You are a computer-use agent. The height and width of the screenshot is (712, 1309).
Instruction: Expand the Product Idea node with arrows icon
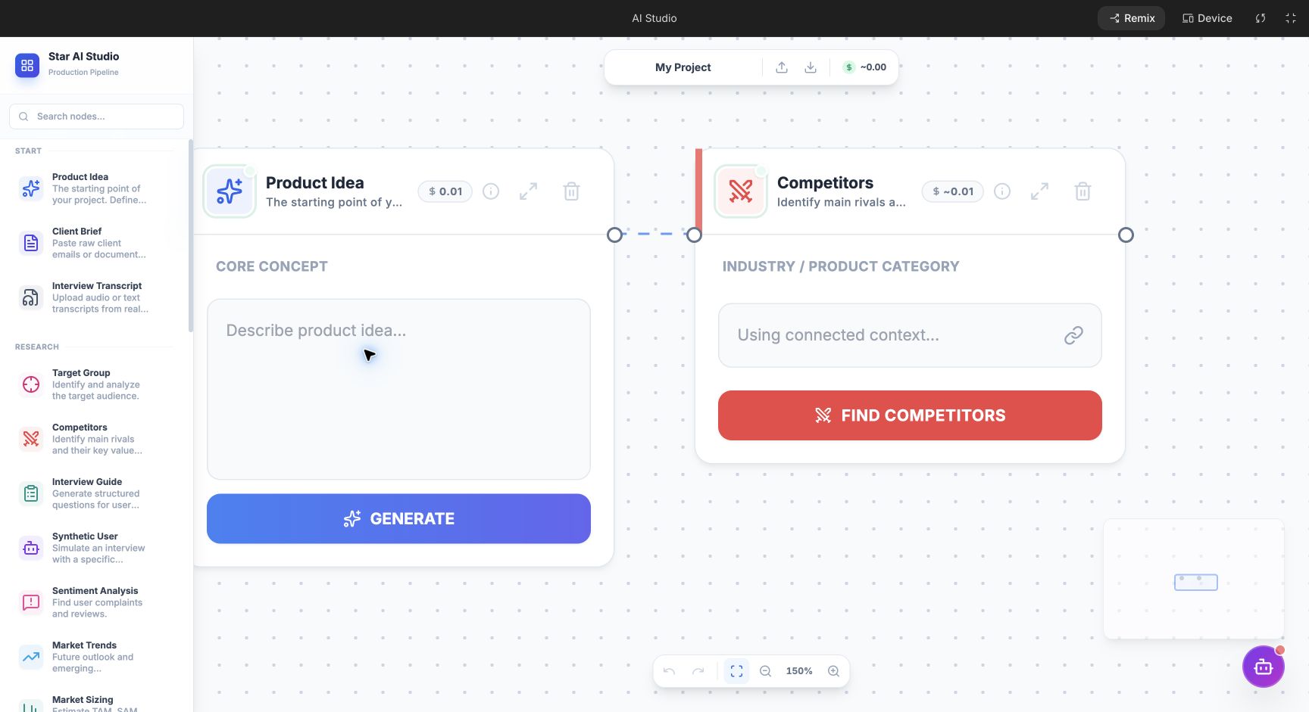click(528, 191)
